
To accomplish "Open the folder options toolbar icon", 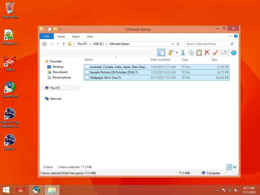I will click(x=171, y=53).
